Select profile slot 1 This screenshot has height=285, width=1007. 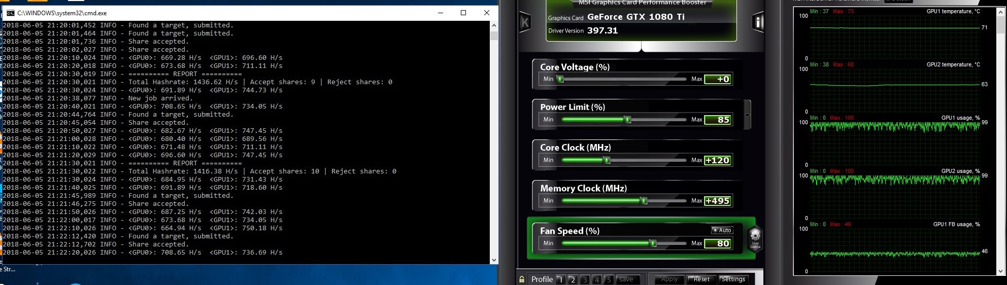[560, 279]
